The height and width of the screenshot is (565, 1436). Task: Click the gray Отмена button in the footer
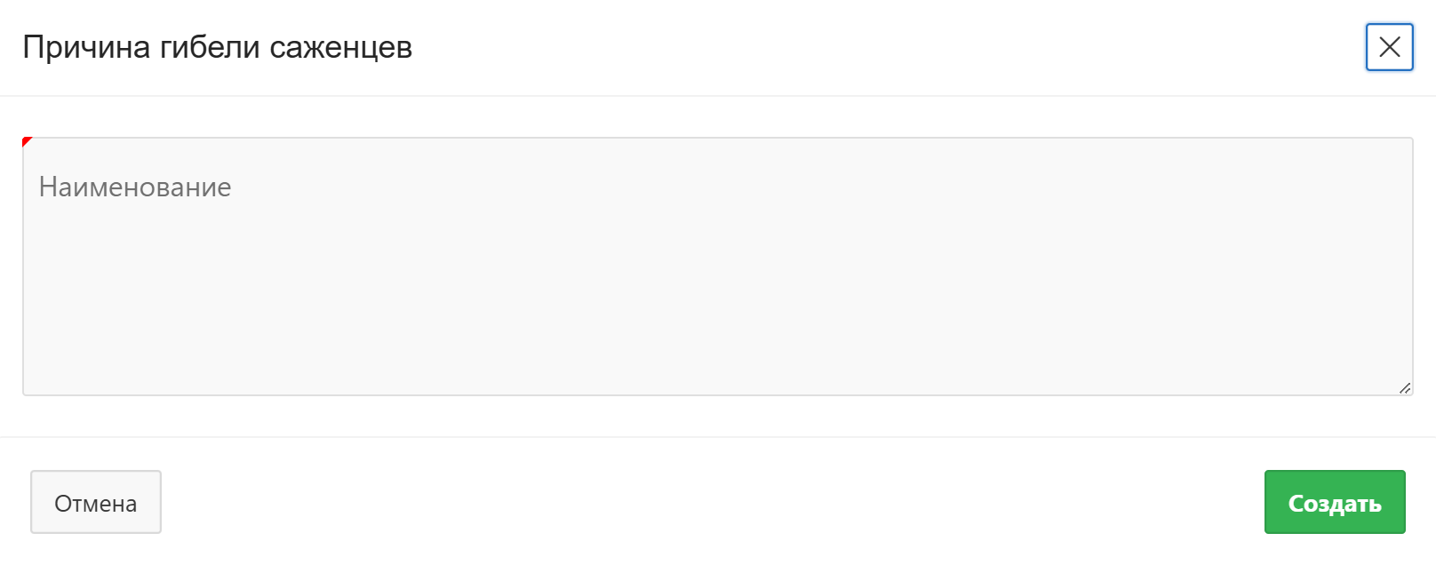(96, 503)
